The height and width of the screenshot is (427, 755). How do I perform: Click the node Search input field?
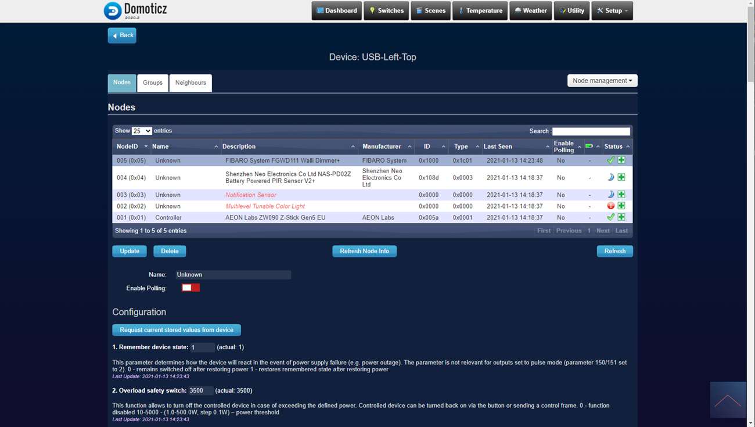[591, 131]
